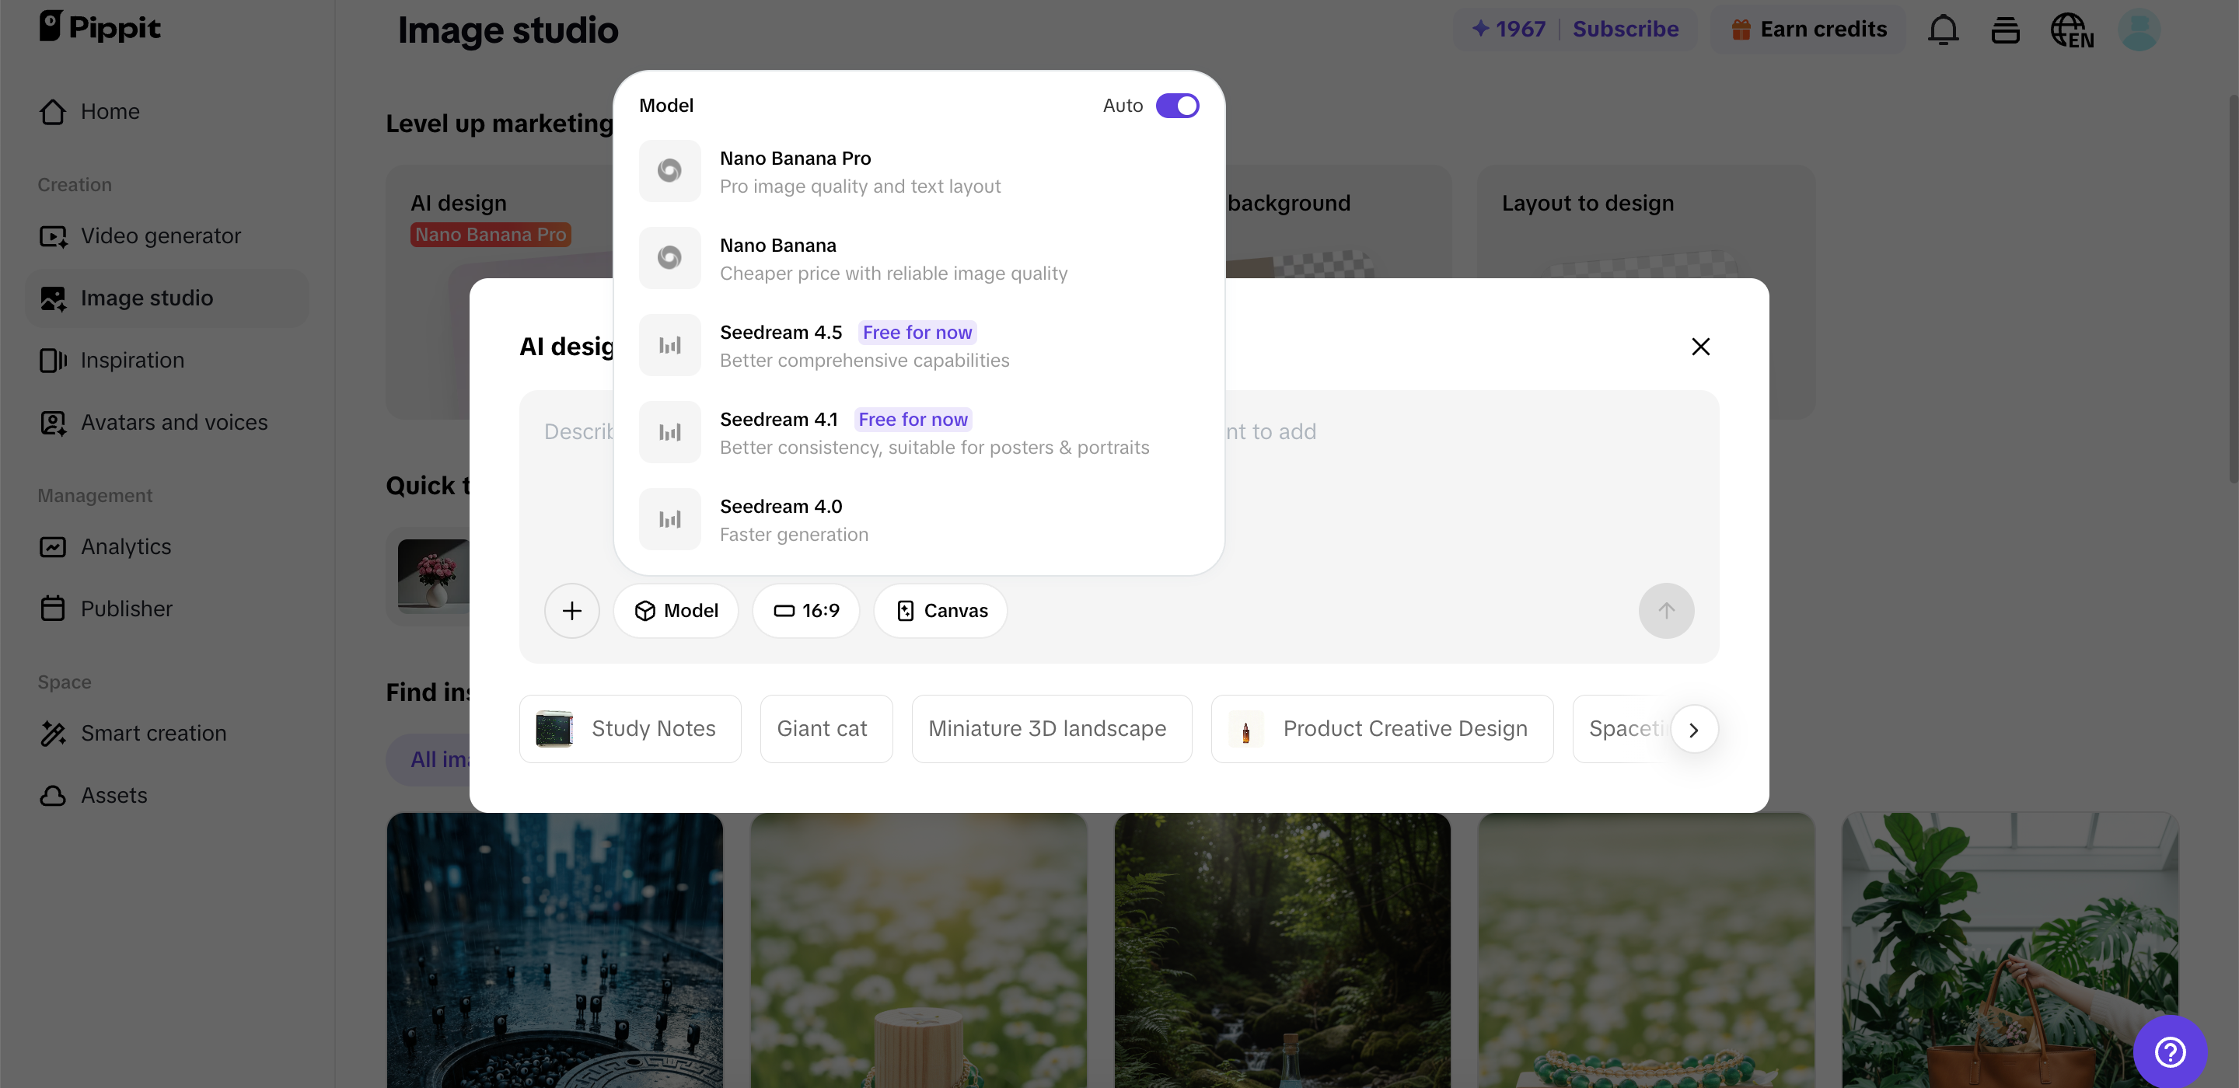This screenshot has height=1088, width=2239.
Task: Open notifications bell
Action: click(x=1944, y=29)
